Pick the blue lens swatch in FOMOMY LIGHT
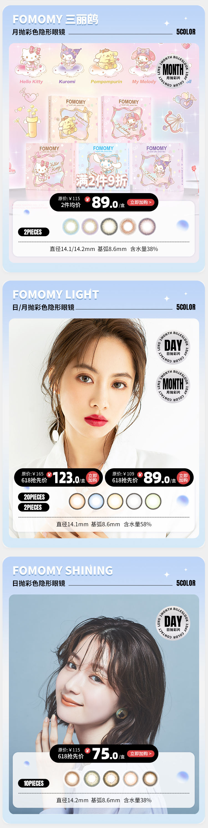 pyautogui.click(x=96, y=501)
